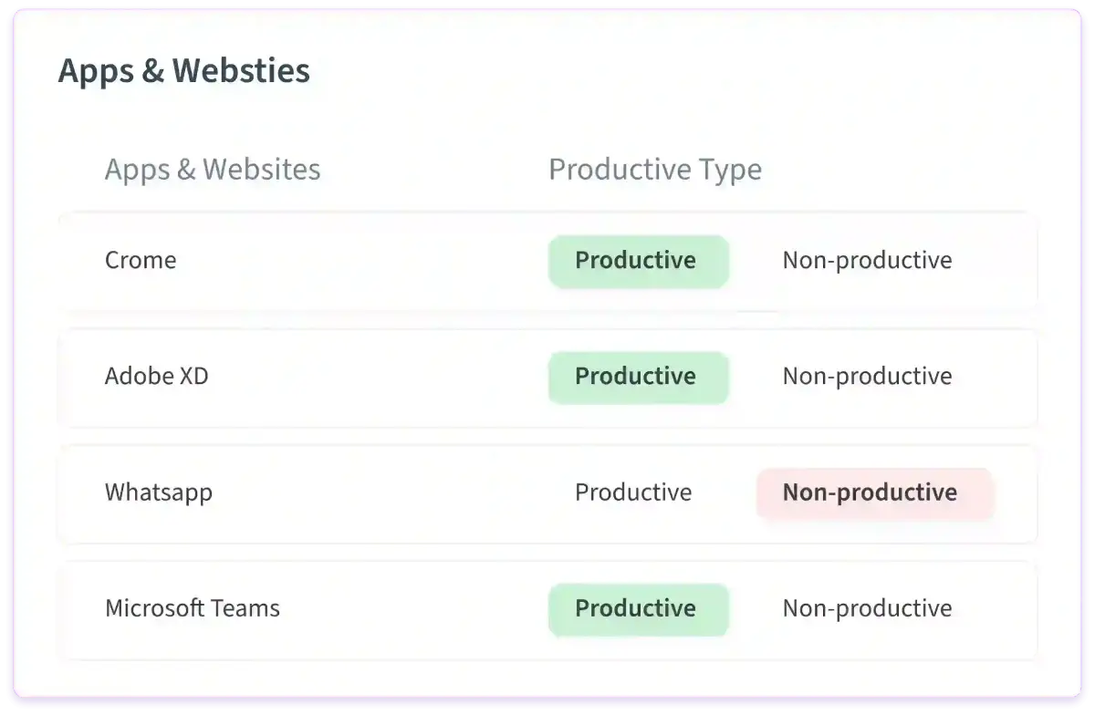Select the Adobe XD row name
1095x715 pixels.
coord(157,377)
